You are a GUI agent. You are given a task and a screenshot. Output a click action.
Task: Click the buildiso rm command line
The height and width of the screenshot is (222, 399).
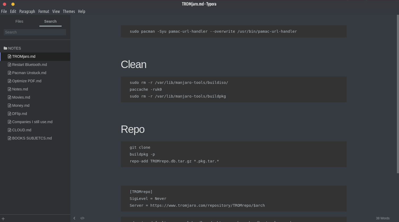179,83
